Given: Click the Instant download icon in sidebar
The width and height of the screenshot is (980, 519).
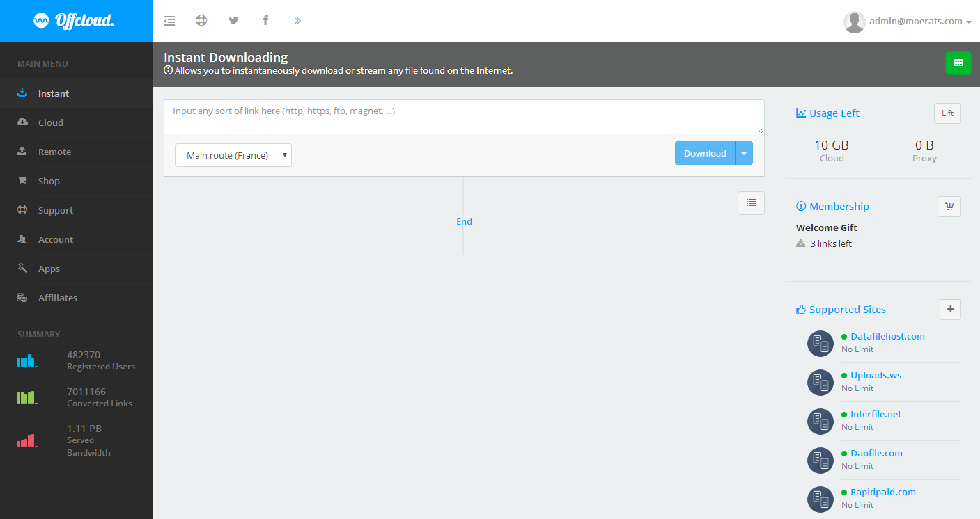Looking at the screenshot, I should (22, 93).
